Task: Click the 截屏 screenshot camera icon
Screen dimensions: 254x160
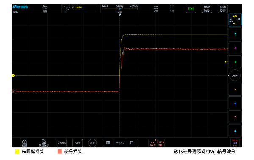Action: click(25, 143)
